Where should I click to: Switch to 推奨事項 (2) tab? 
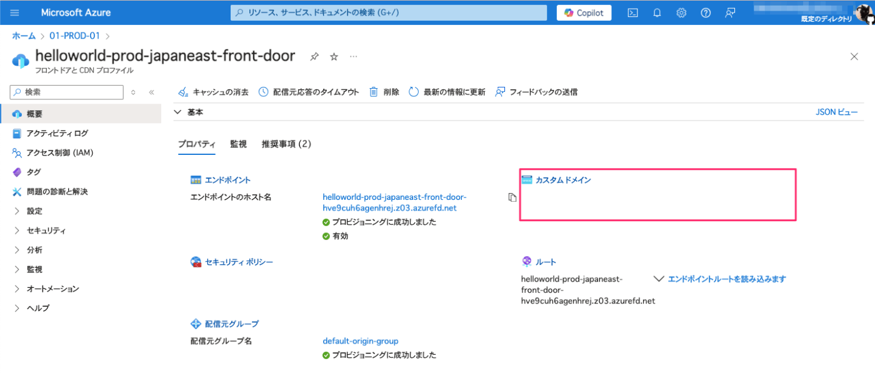click(286, 144)
